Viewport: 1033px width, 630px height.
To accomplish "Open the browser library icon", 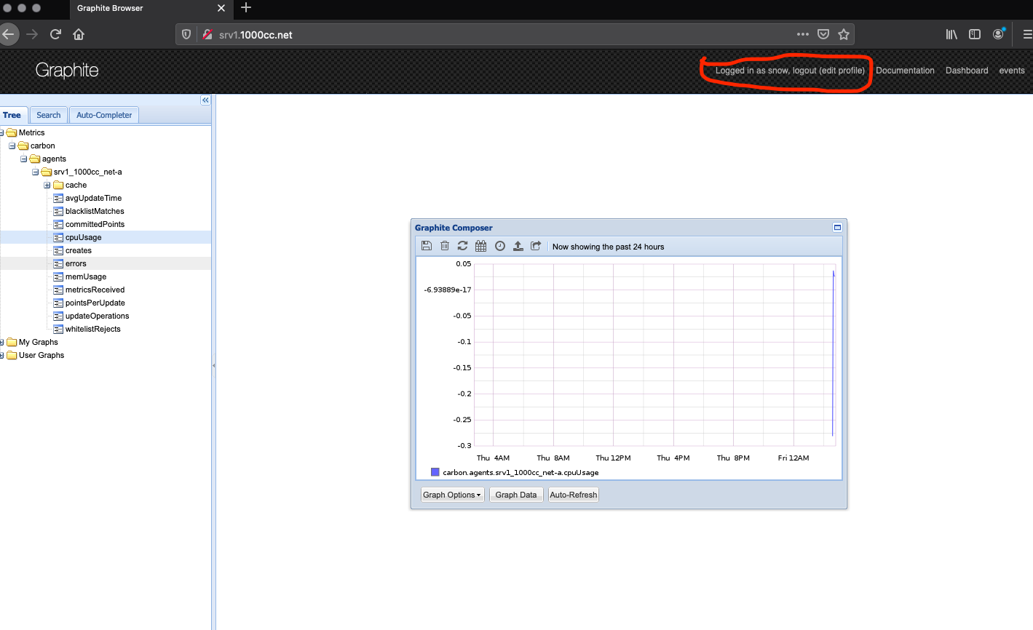I will tap(951, 34).
